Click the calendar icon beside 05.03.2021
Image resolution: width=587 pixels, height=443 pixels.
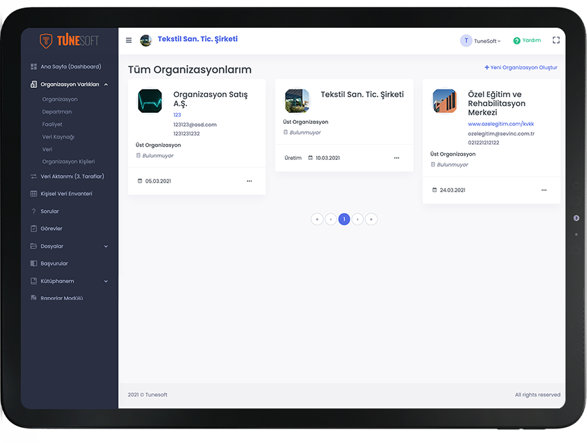coord(140,181)
